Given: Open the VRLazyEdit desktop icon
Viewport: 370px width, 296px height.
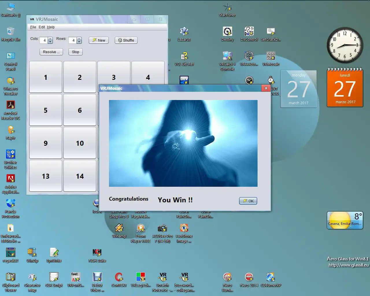Looking at the screenshot, I should tap(141, 280).
